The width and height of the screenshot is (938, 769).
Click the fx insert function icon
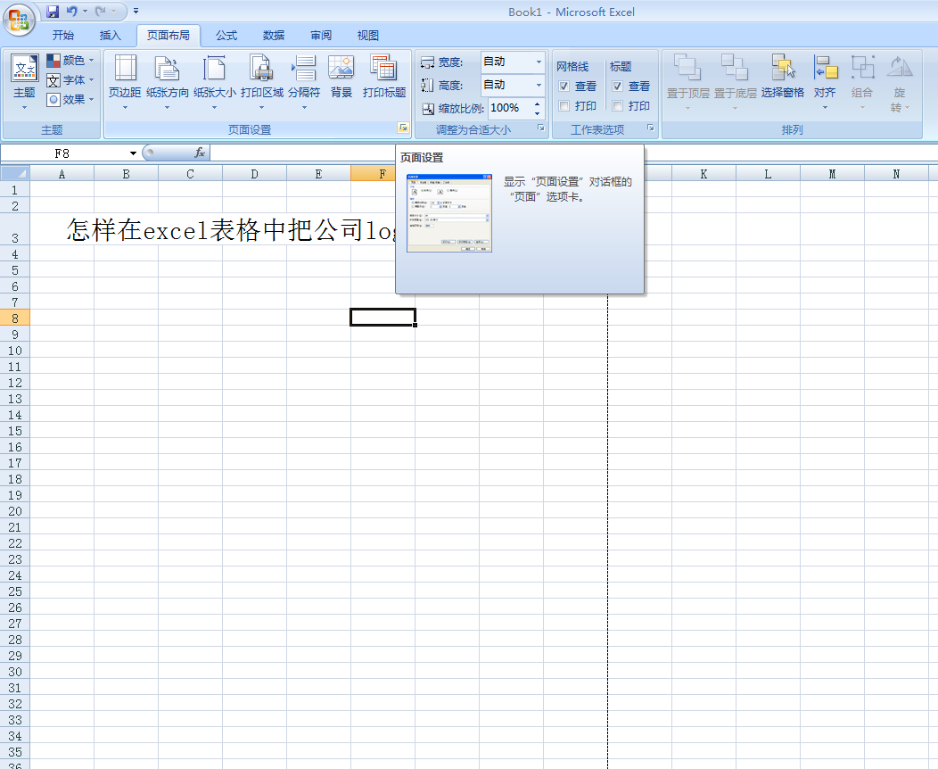click(x=199, y=153)
